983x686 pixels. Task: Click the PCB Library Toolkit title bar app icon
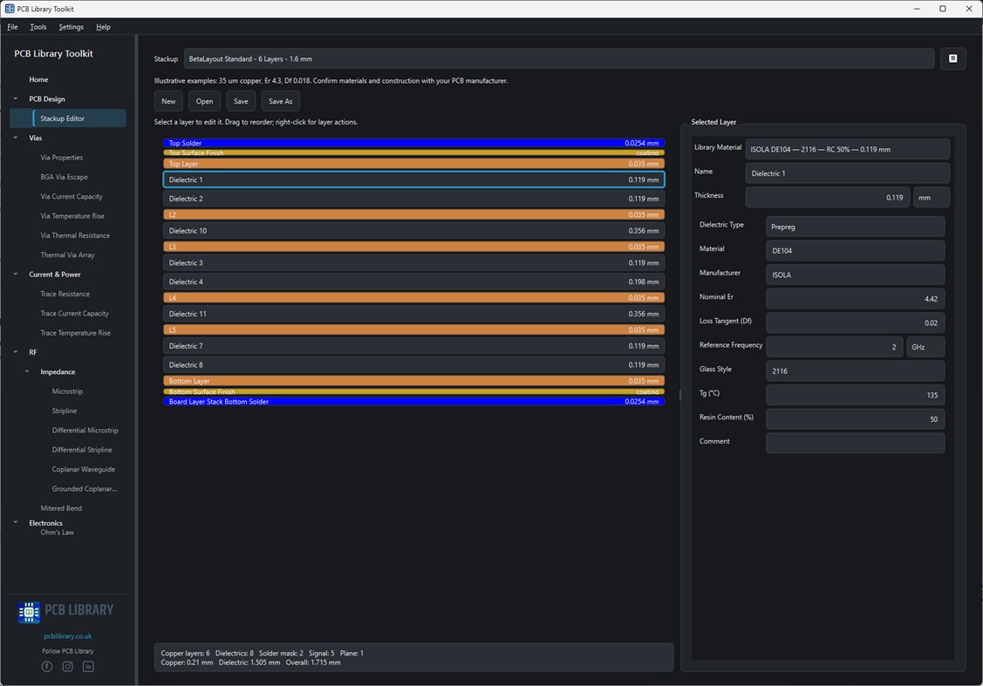10,9
